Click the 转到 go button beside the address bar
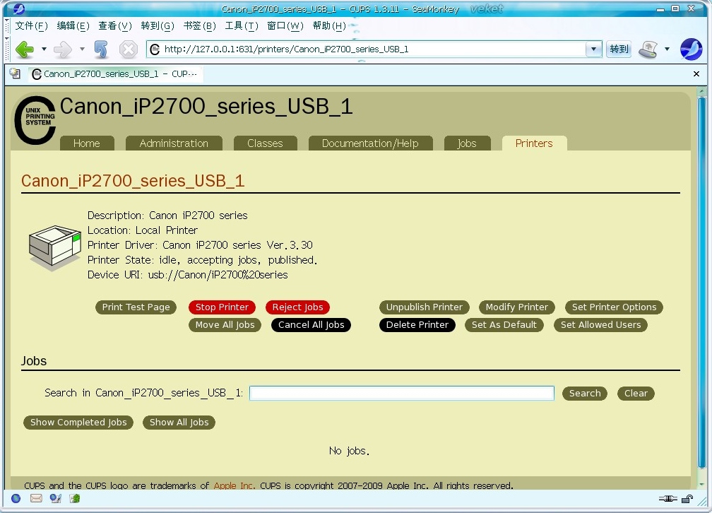The height and width of the screenshot is (513, 712). coord(619,49)
